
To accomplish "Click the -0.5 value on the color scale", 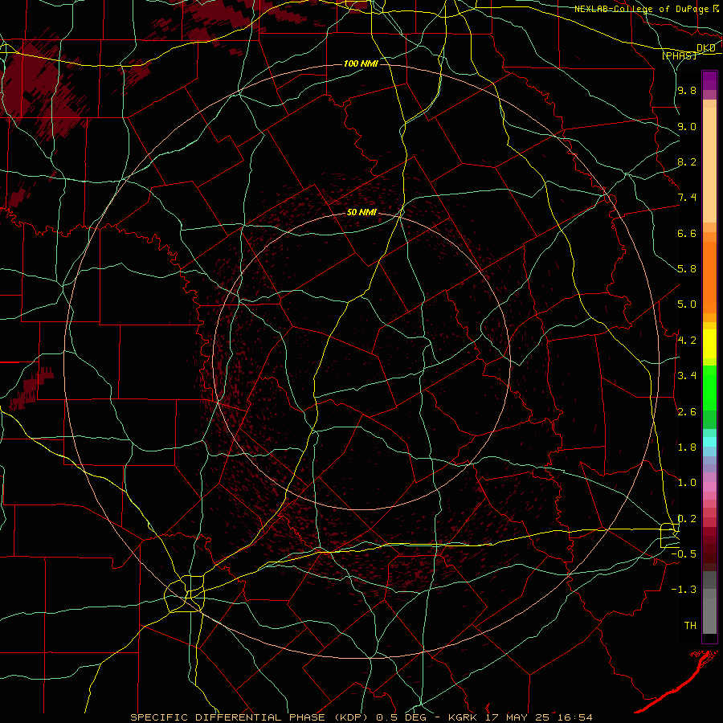I will click(684, 554).
